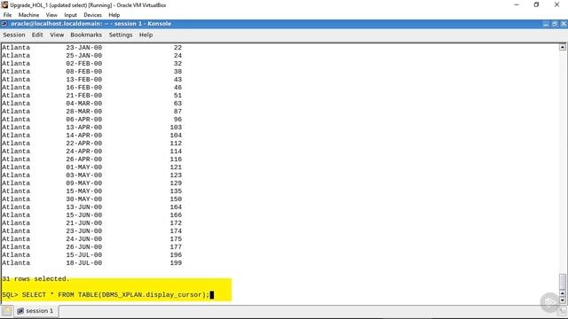The width and height of the screenshot is (568, 319).
Task: Open Konsole View menu
Action: (x=57, y=35)
